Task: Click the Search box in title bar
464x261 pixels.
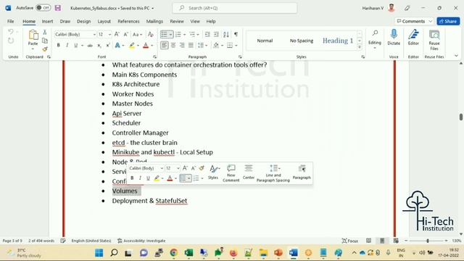Action: coord(235,8)
